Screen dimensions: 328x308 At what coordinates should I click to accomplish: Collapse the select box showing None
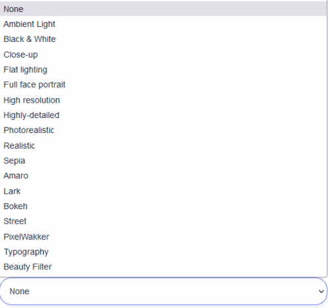163,291
